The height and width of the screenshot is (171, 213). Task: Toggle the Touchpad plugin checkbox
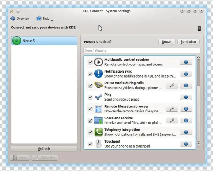[x=90, y=144]
